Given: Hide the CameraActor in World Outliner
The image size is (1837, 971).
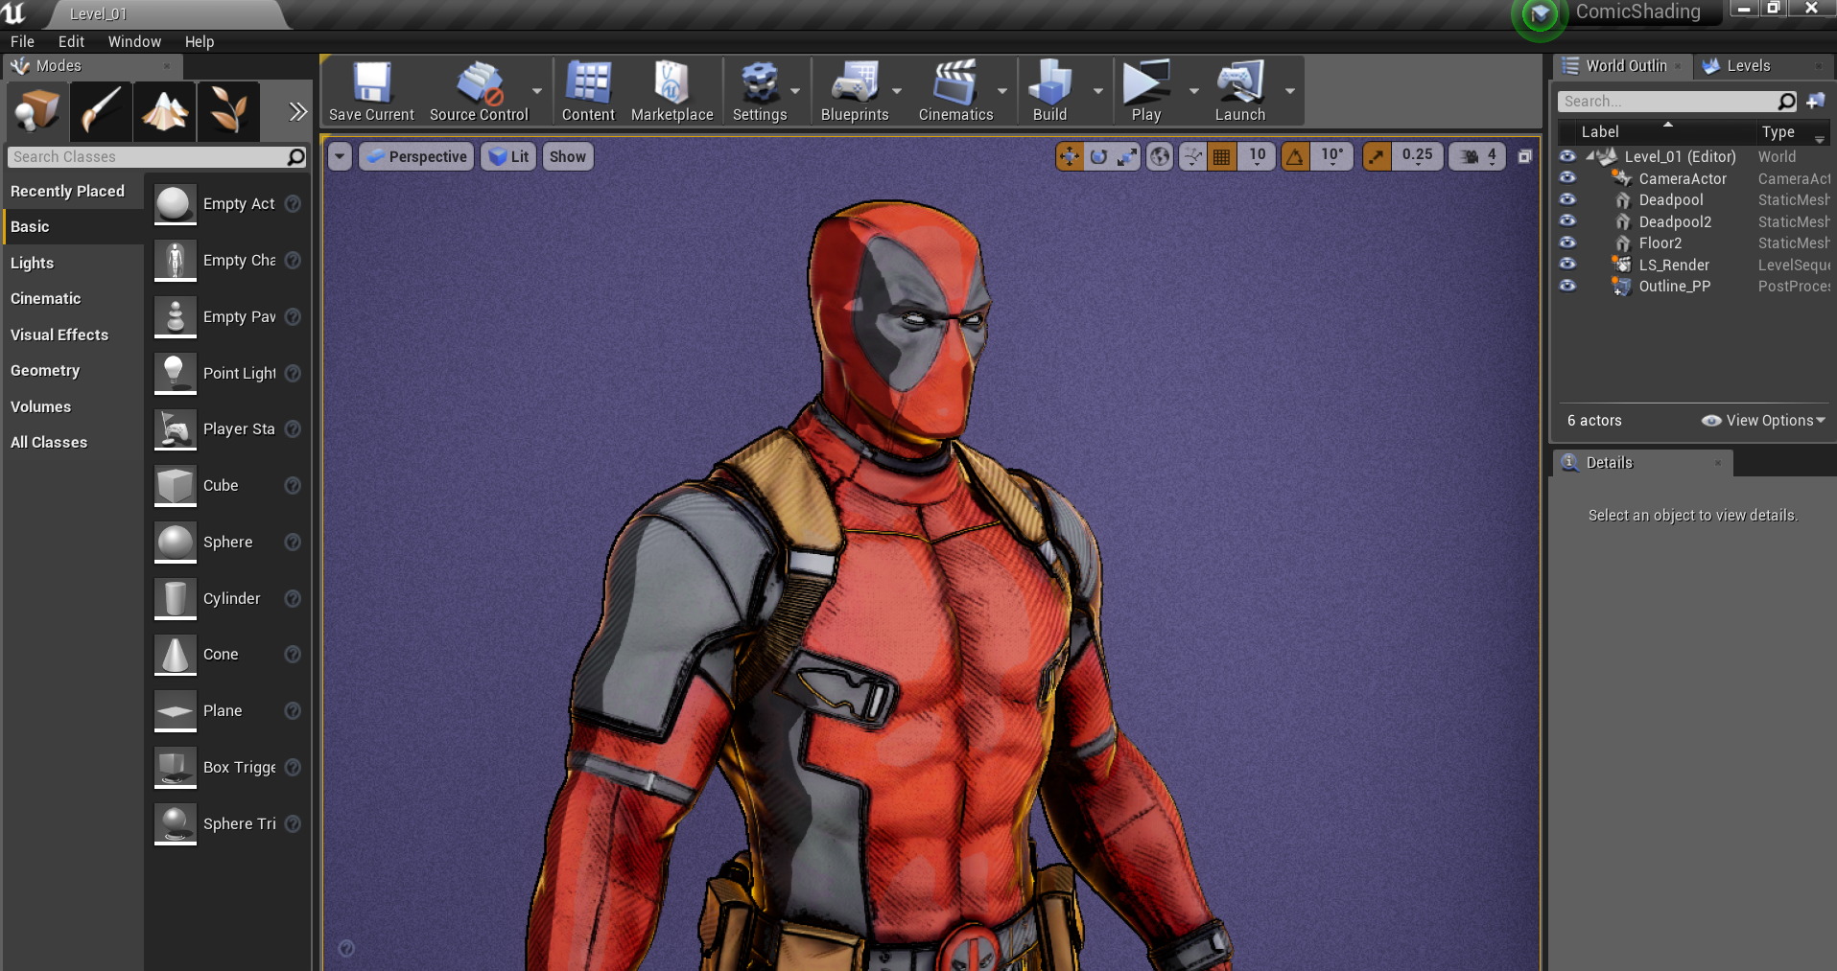Looking at the screenshot, I should coord(1567,177).
